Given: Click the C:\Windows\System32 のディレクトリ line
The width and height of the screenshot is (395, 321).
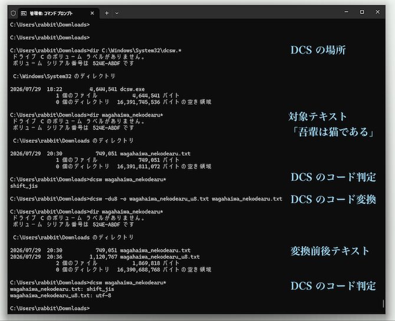Looking at the screenshot, I should pyautogui.click(x=64, y=77).
